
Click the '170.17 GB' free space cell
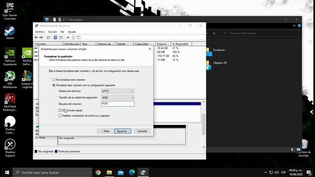click(163, 56)
